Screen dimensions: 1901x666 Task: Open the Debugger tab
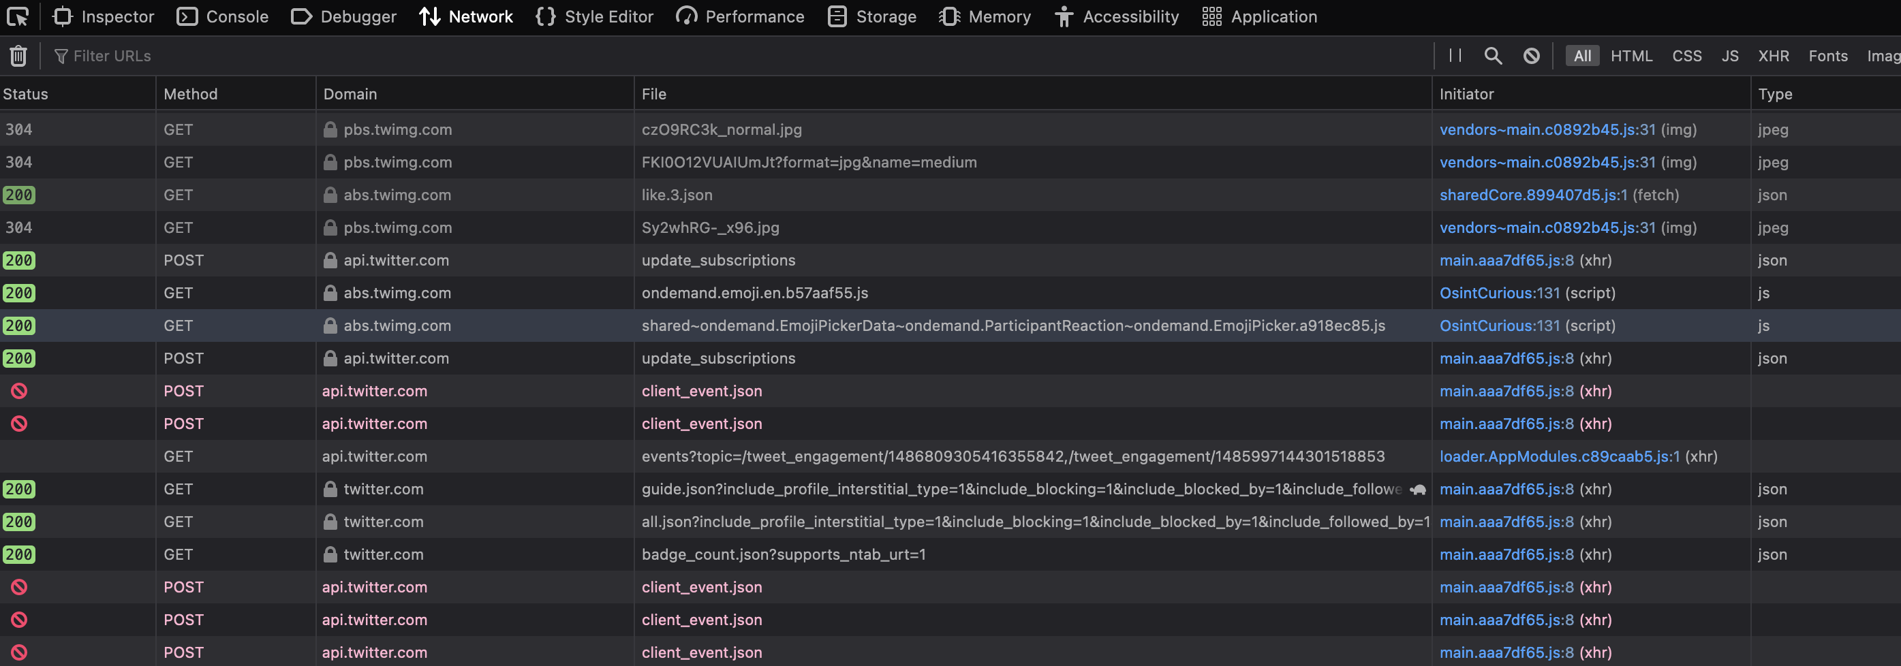click(x=344, y=16)
